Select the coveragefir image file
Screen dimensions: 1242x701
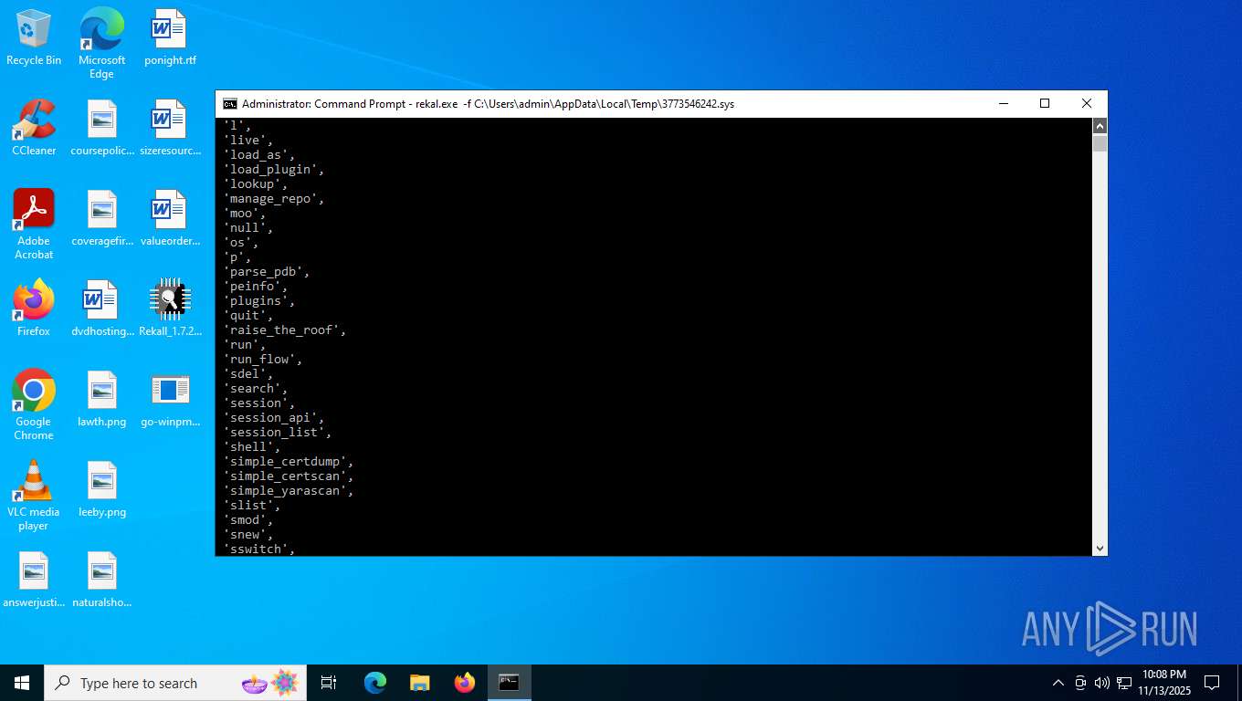pyautogui.click(x=101, y=218)
